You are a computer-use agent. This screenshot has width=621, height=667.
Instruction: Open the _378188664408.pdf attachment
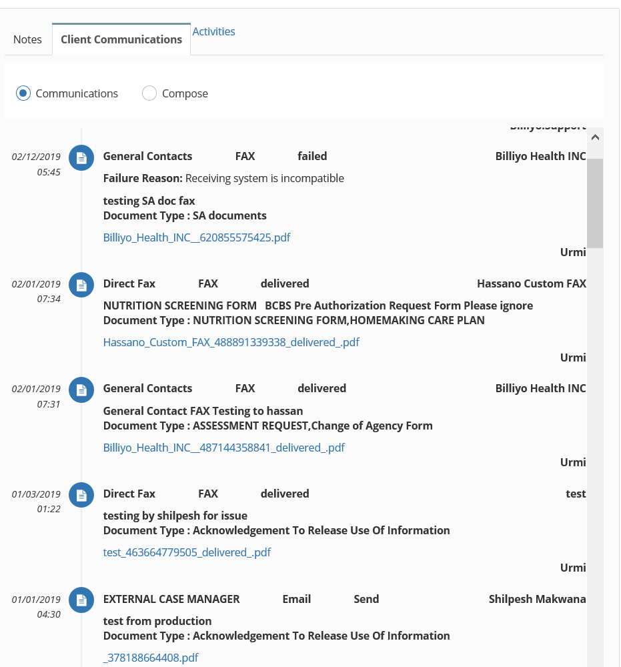click(151, 658)
